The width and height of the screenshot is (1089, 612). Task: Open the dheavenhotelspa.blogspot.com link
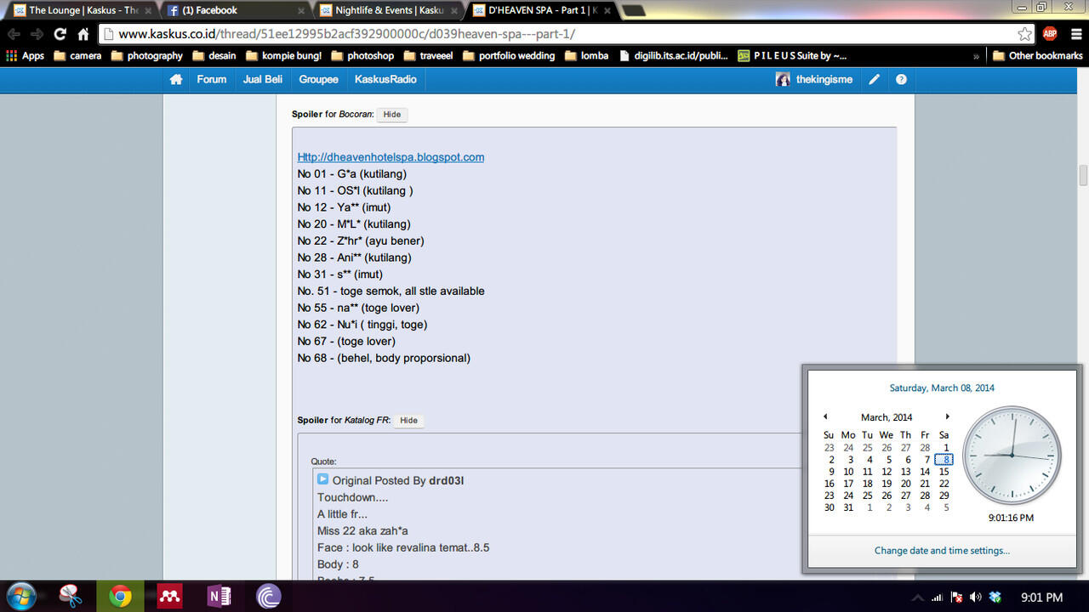click(391, 157)
